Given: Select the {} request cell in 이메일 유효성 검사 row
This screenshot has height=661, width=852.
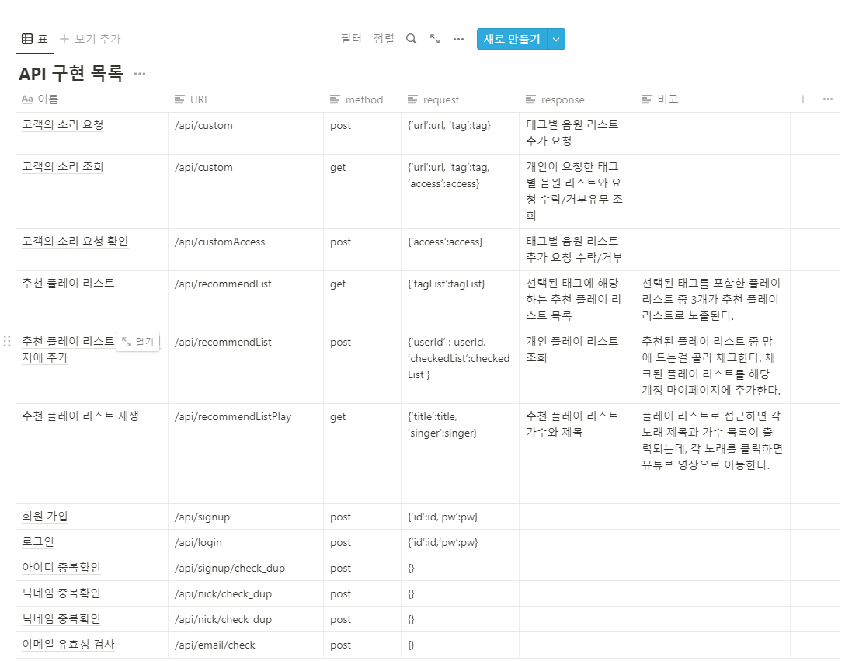Looking at the screenshot, I should (461, 645).
